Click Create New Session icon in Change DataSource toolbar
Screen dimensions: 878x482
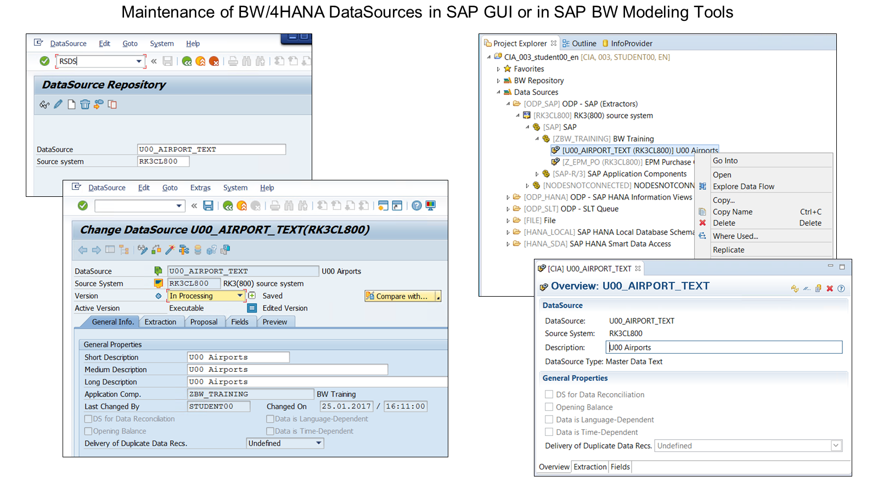click(x=384, y=206)
